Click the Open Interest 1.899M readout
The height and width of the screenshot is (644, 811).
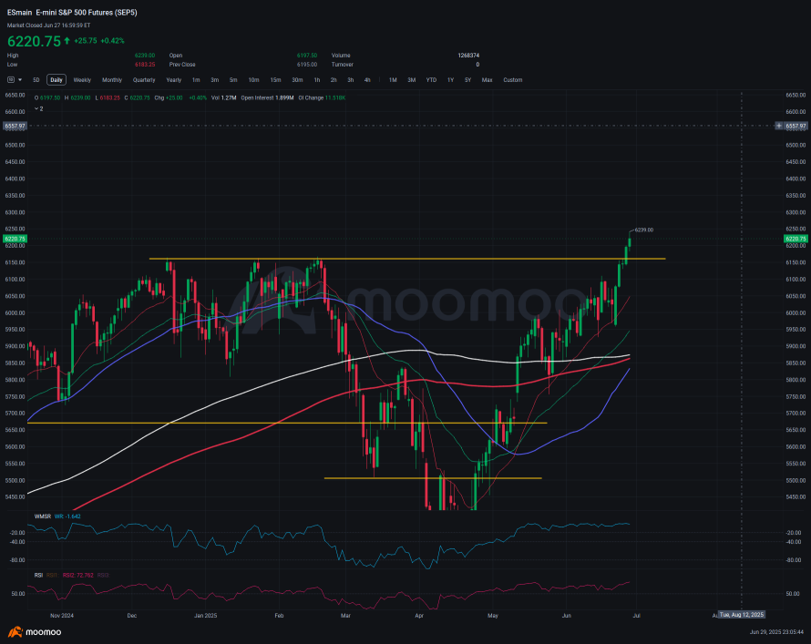click(x=267, y=97)
